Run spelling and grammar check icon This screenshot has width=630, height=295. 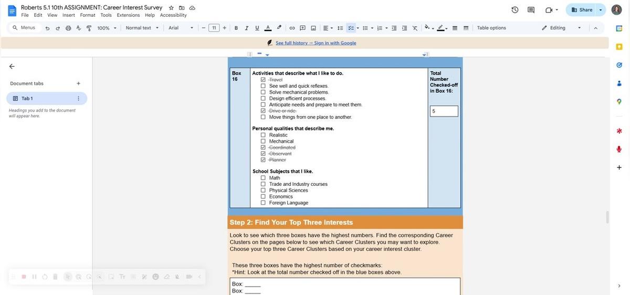coord(79,28)
